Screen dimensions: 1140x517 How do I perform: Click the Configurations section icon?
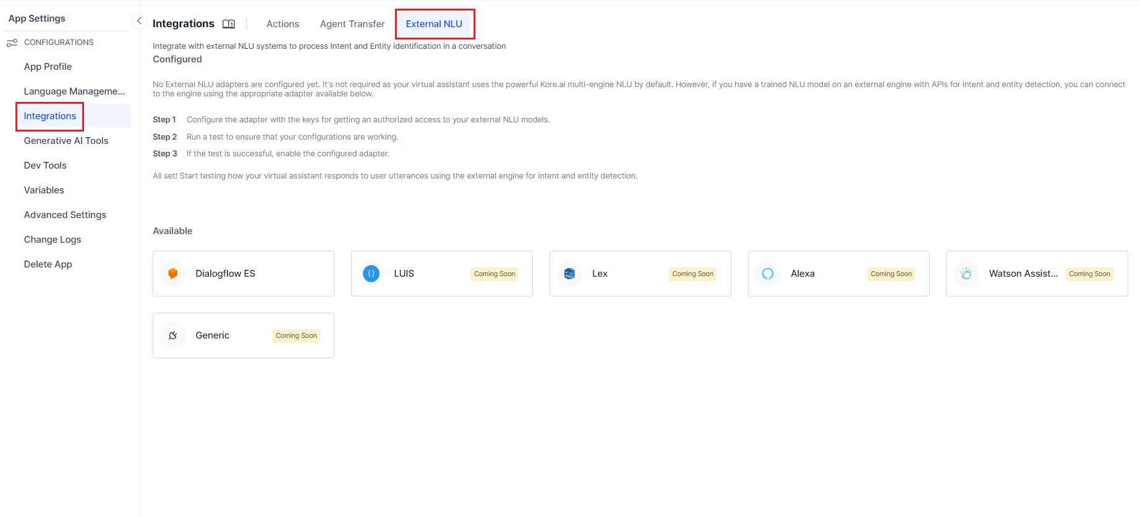click(x=12, y=43)
